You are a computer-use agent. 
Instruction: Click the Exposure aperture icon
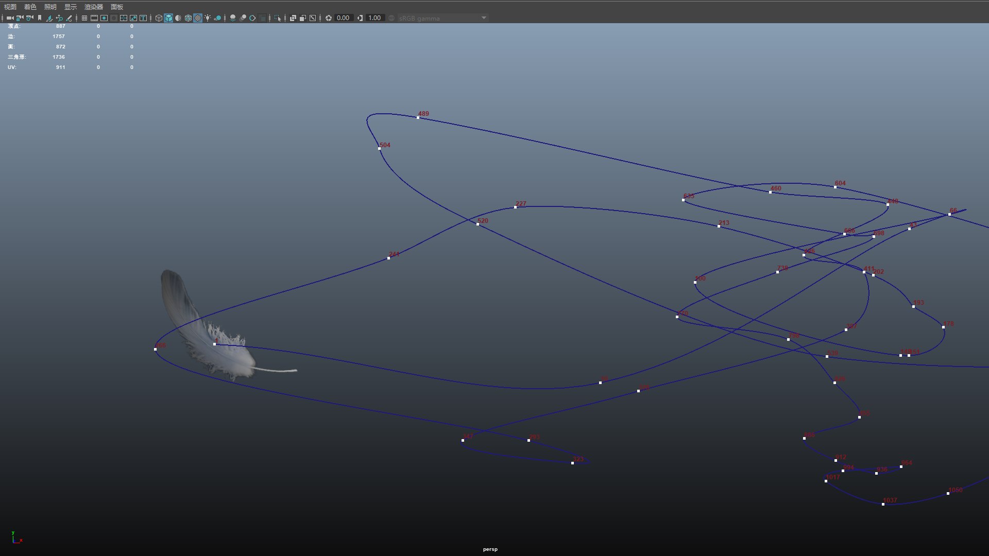pos(328,18)
